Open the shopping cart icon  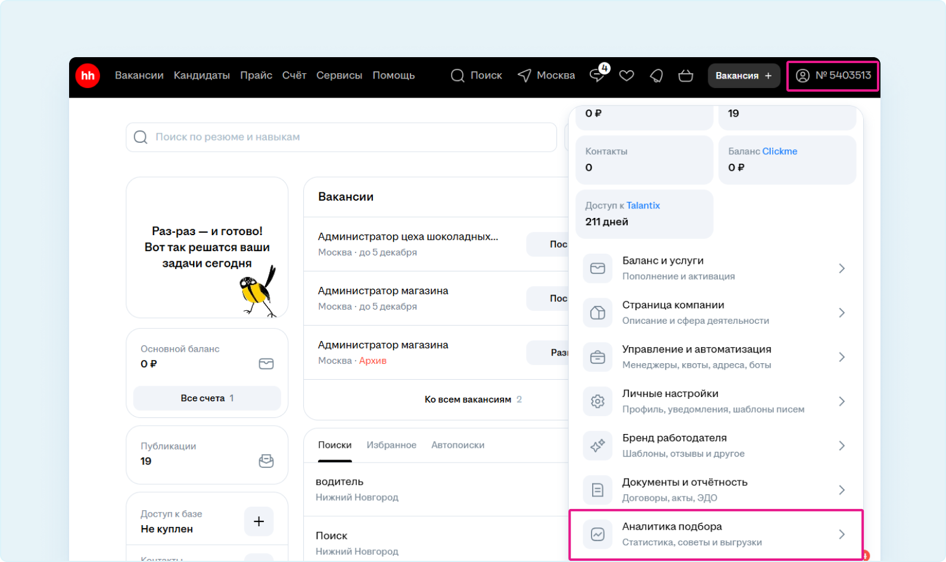click(x=686, y=76)
